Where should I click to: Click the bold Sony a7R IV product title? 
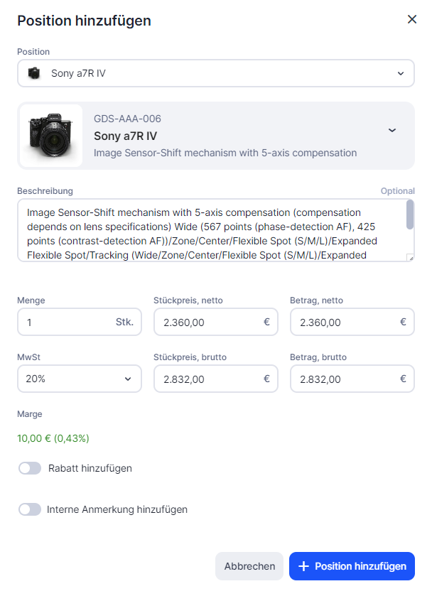(x=126, y=136)
